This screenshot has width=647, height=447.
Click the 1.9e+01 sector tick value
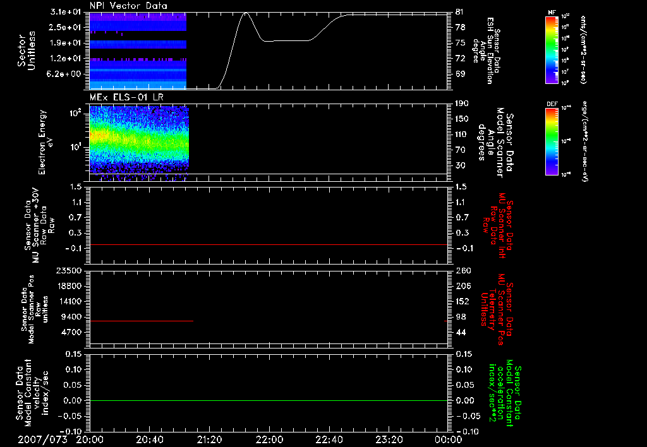pos(66,43)
